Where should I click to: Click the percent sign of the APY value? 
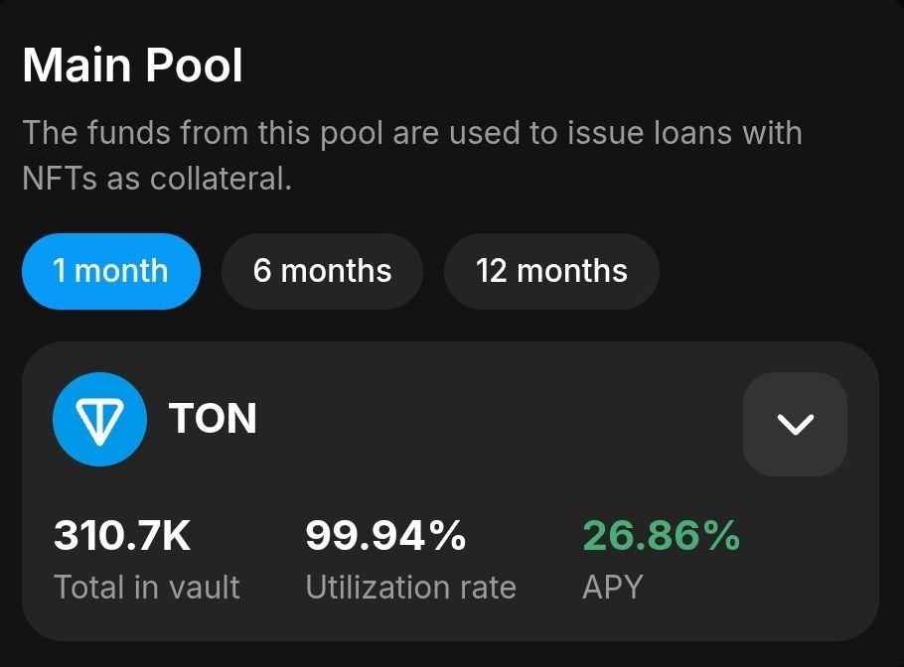(x=720, y=536)
